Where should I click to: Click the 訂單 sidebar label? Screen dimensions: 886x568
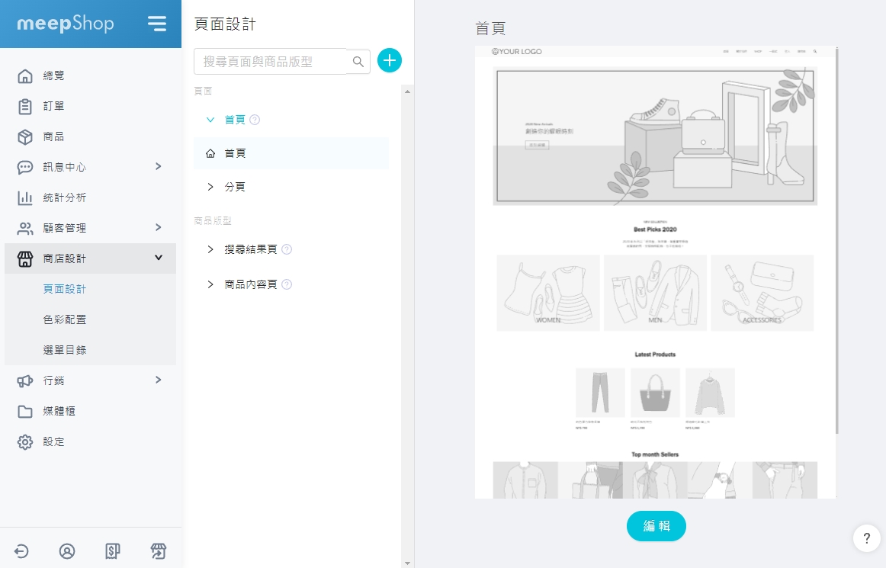tap(53, 106)
